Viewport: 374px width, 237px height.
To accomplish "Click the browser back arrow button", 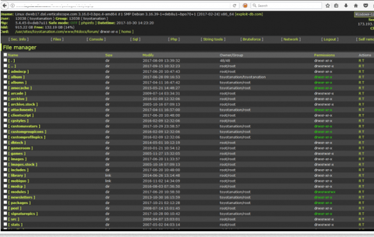I will click(x=4, y=5).
